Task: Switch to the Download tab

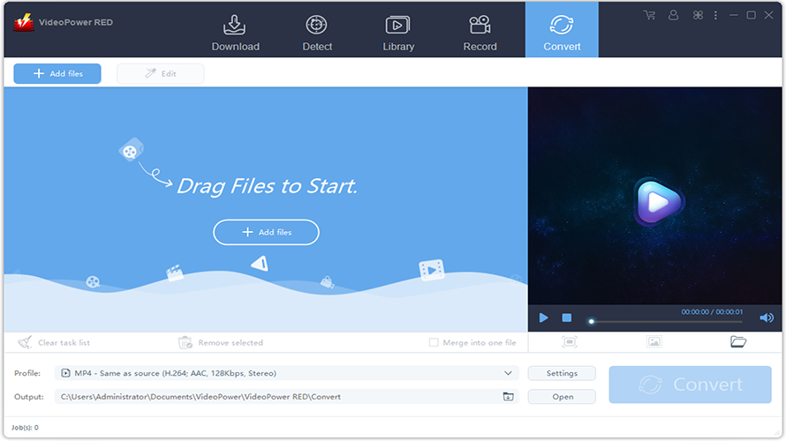Action: 236,33
